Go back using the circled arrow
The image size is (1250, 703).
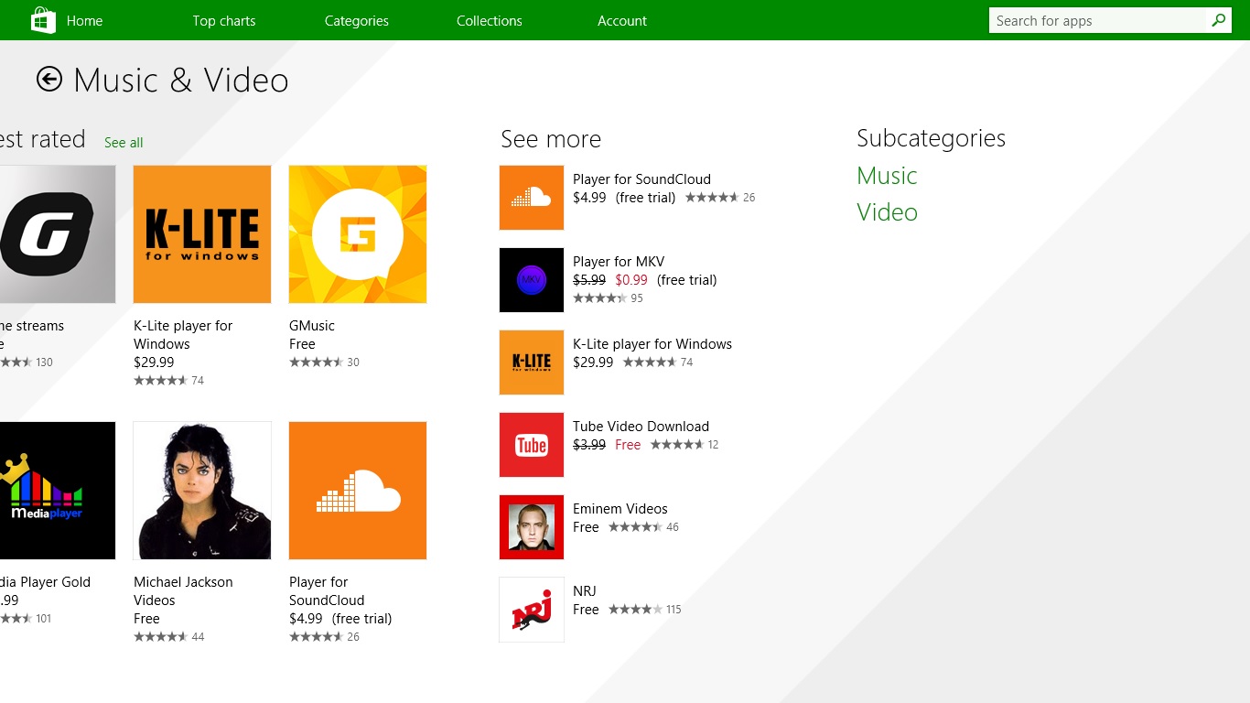[49, 80]
